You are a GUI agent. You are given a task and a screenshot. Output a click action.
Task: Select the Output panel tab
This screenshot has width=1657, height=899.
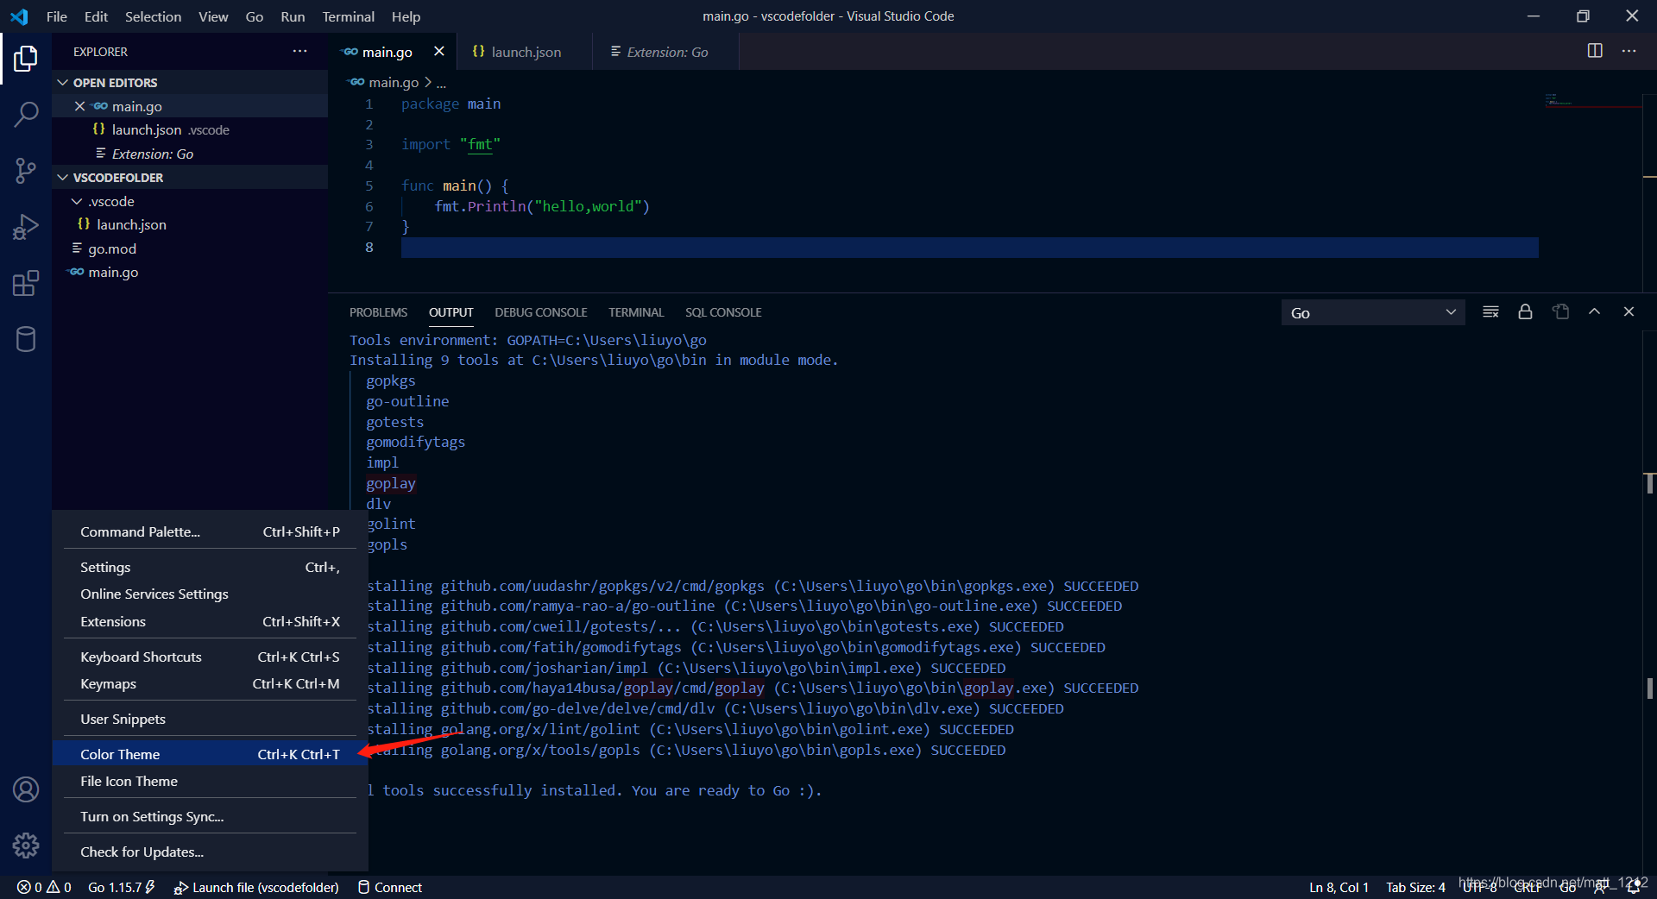[x=450, y=312]
